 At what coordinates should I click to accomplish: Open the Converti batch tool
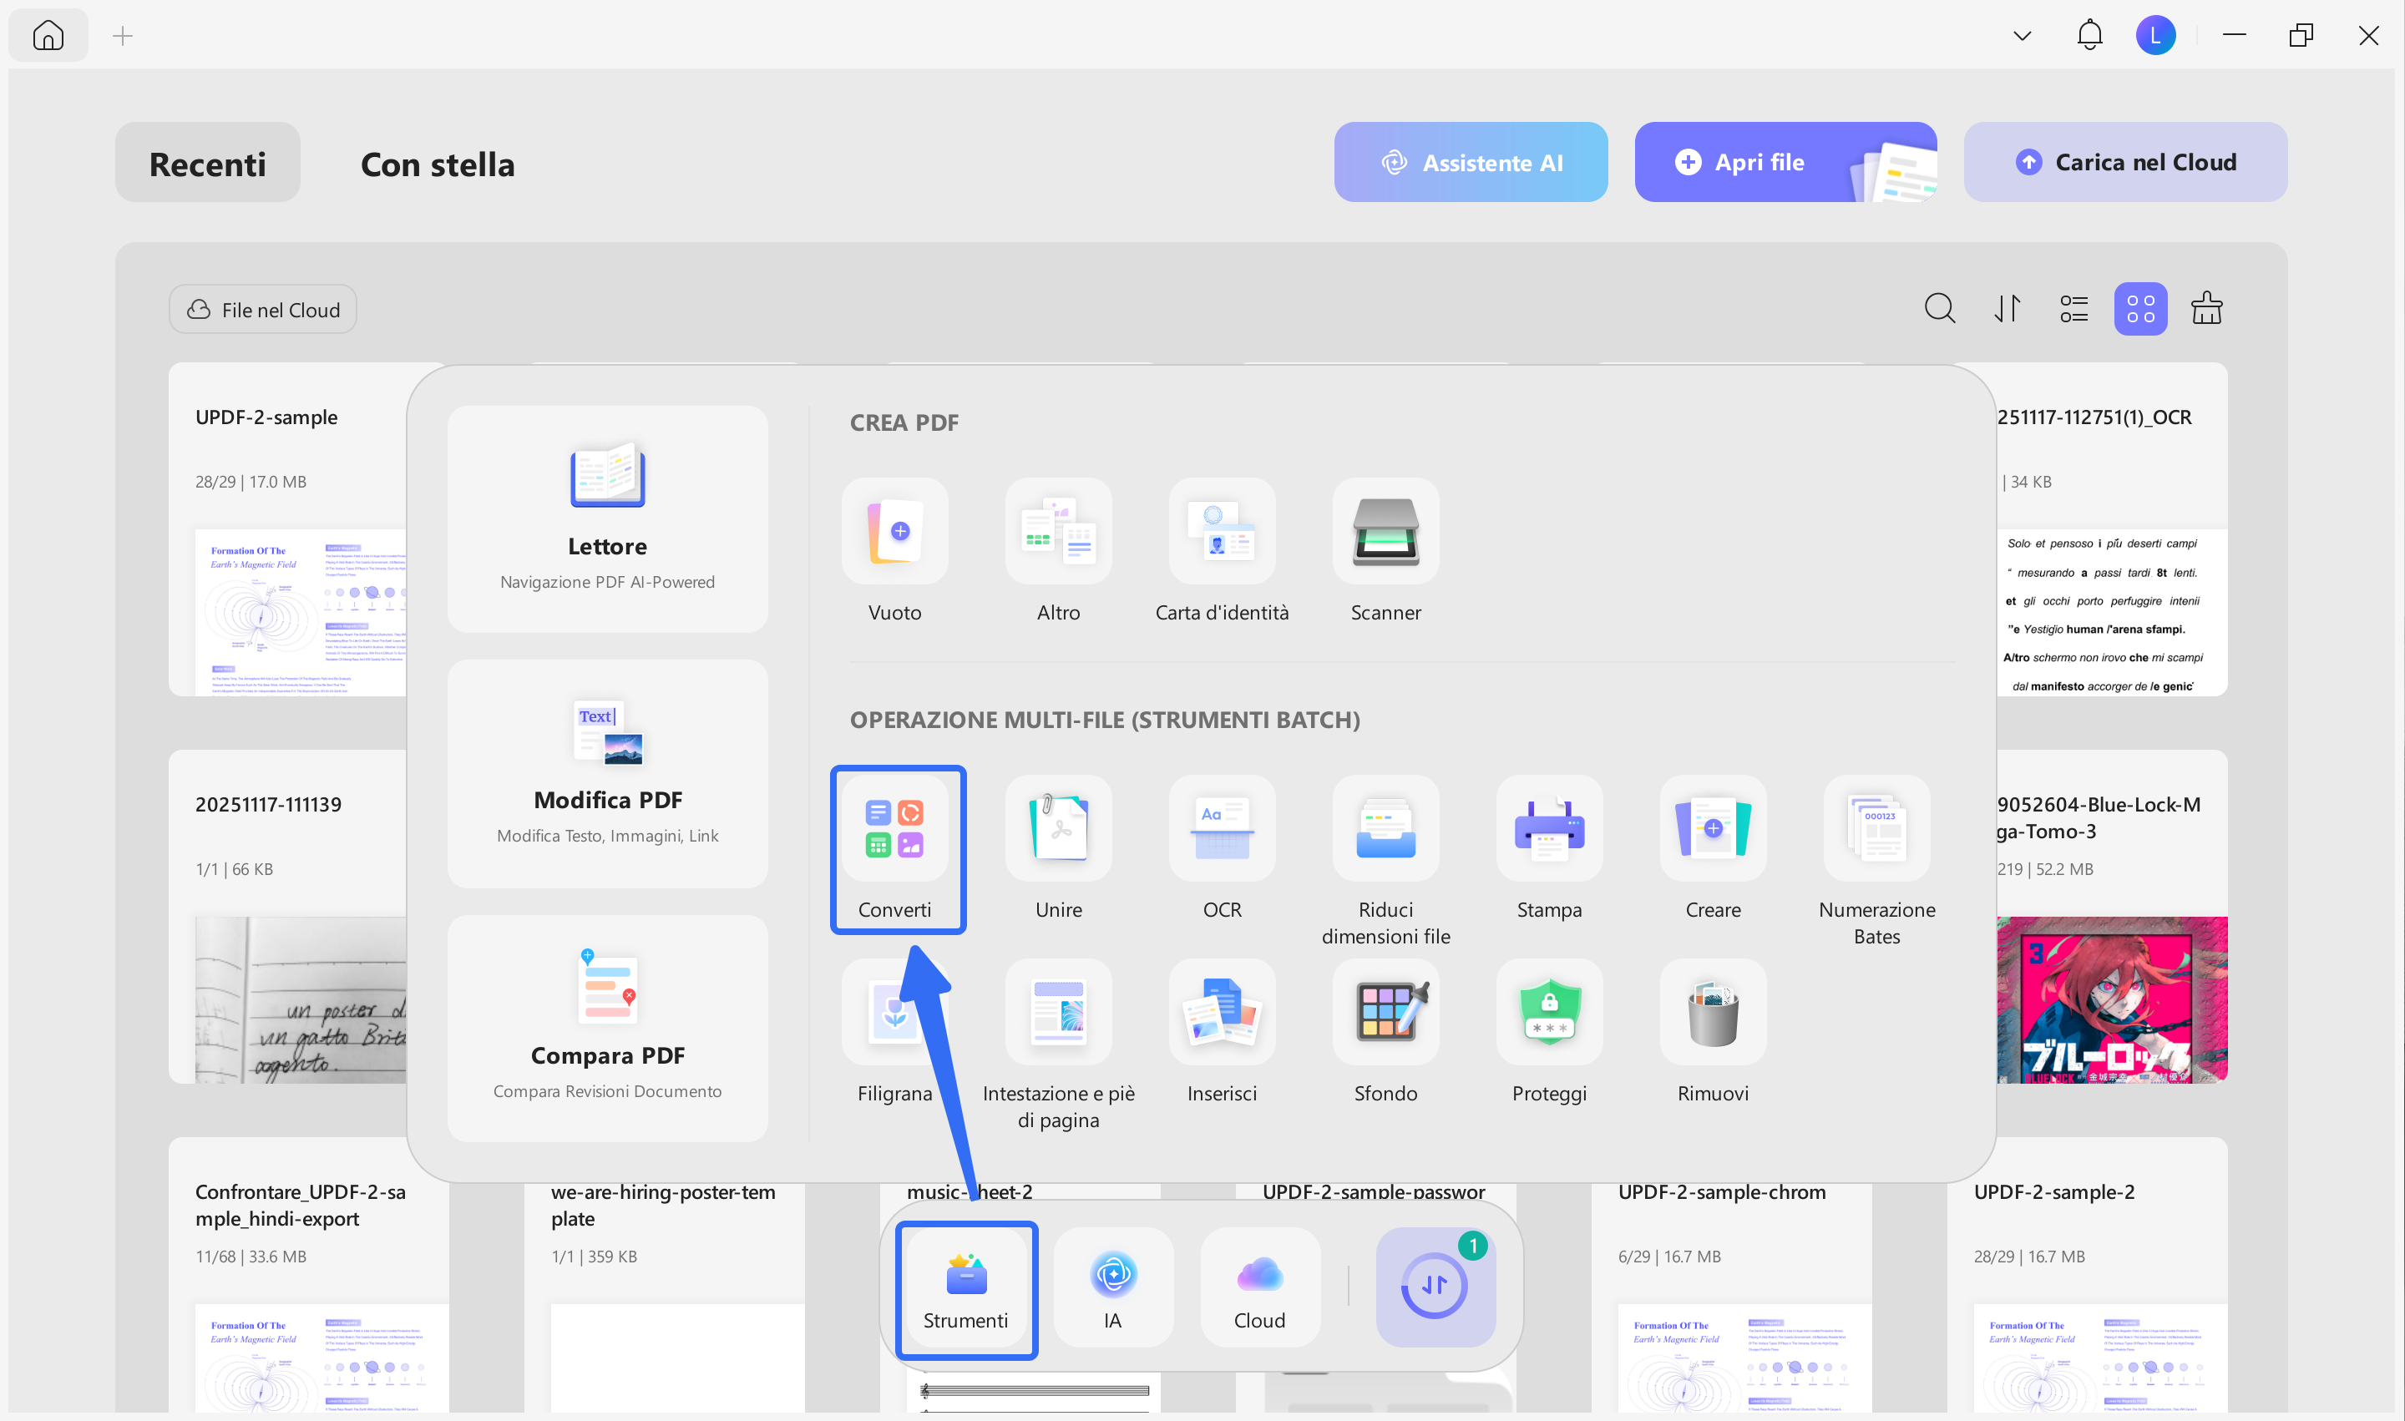click(x=895, y=848)
